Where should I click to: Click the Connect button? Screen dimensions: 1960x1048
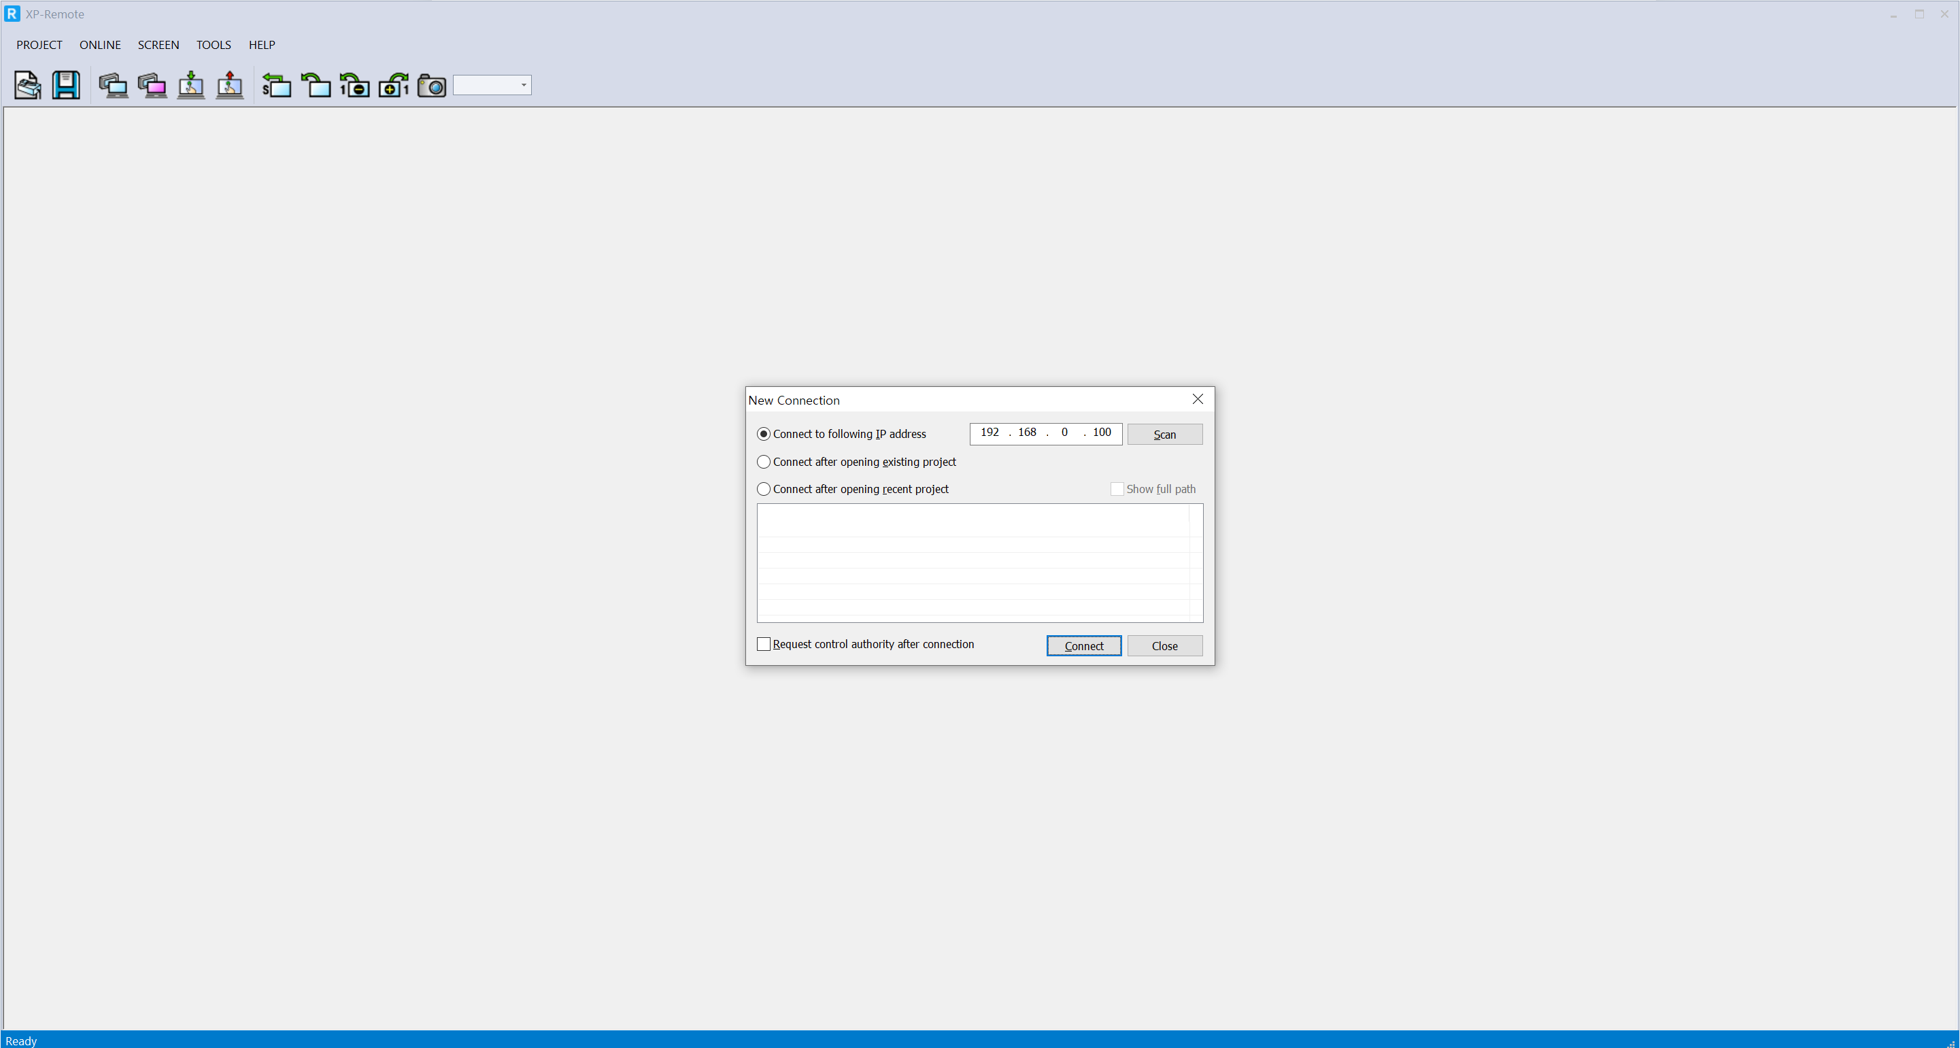point(1083,645)
